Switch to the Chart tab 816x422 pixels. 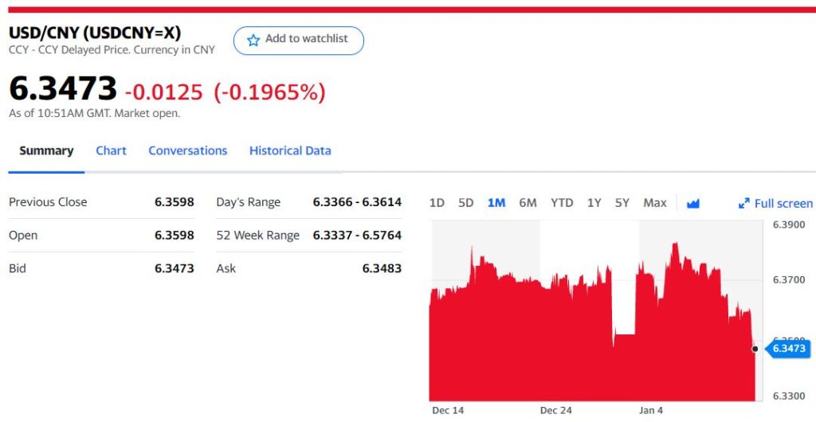(111, 150)
